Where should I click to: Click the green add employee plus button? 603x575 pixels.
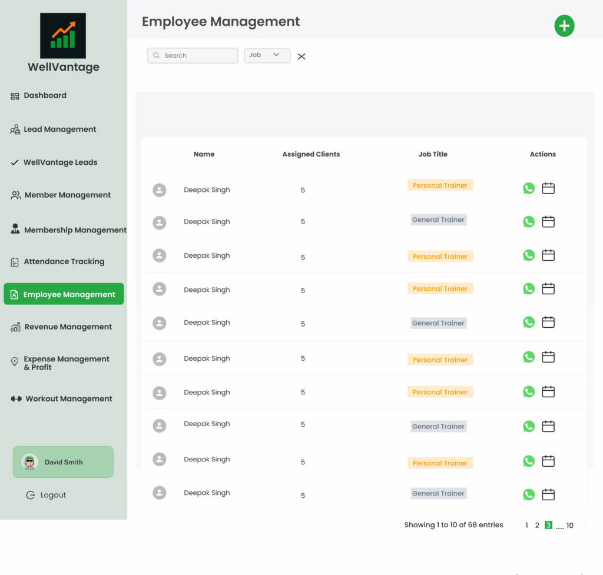[564, 26]
